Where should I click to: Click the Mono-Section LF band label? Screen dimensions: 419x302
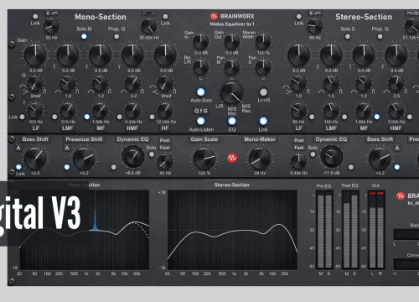[x=36, y=128]
